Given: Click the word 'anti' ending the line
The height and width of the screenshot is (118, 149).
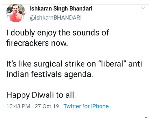Looking at the screenshot, I should (135, 64).
